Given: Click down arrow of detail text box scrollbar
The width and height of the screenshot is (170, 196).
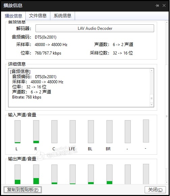Looking at the screenshot, I should [151, 105].
